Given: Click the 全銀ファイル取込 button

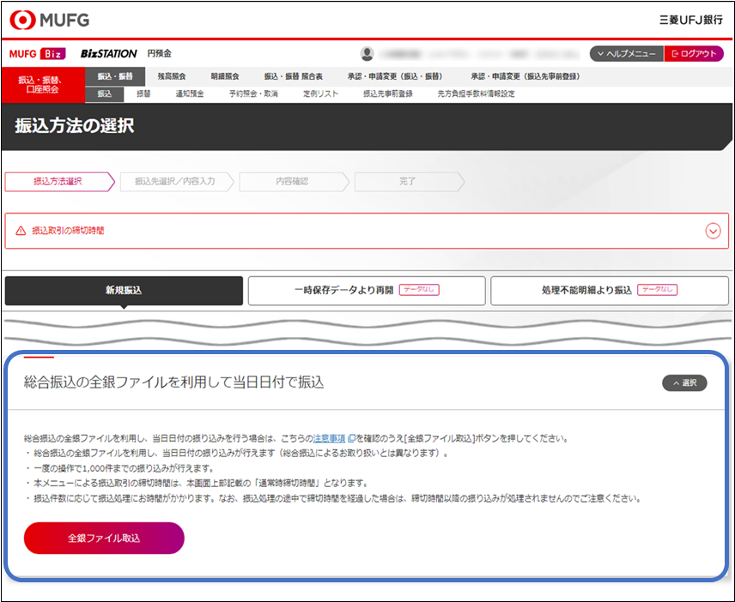Looking at the screenshot, I should tap(104, 538).
